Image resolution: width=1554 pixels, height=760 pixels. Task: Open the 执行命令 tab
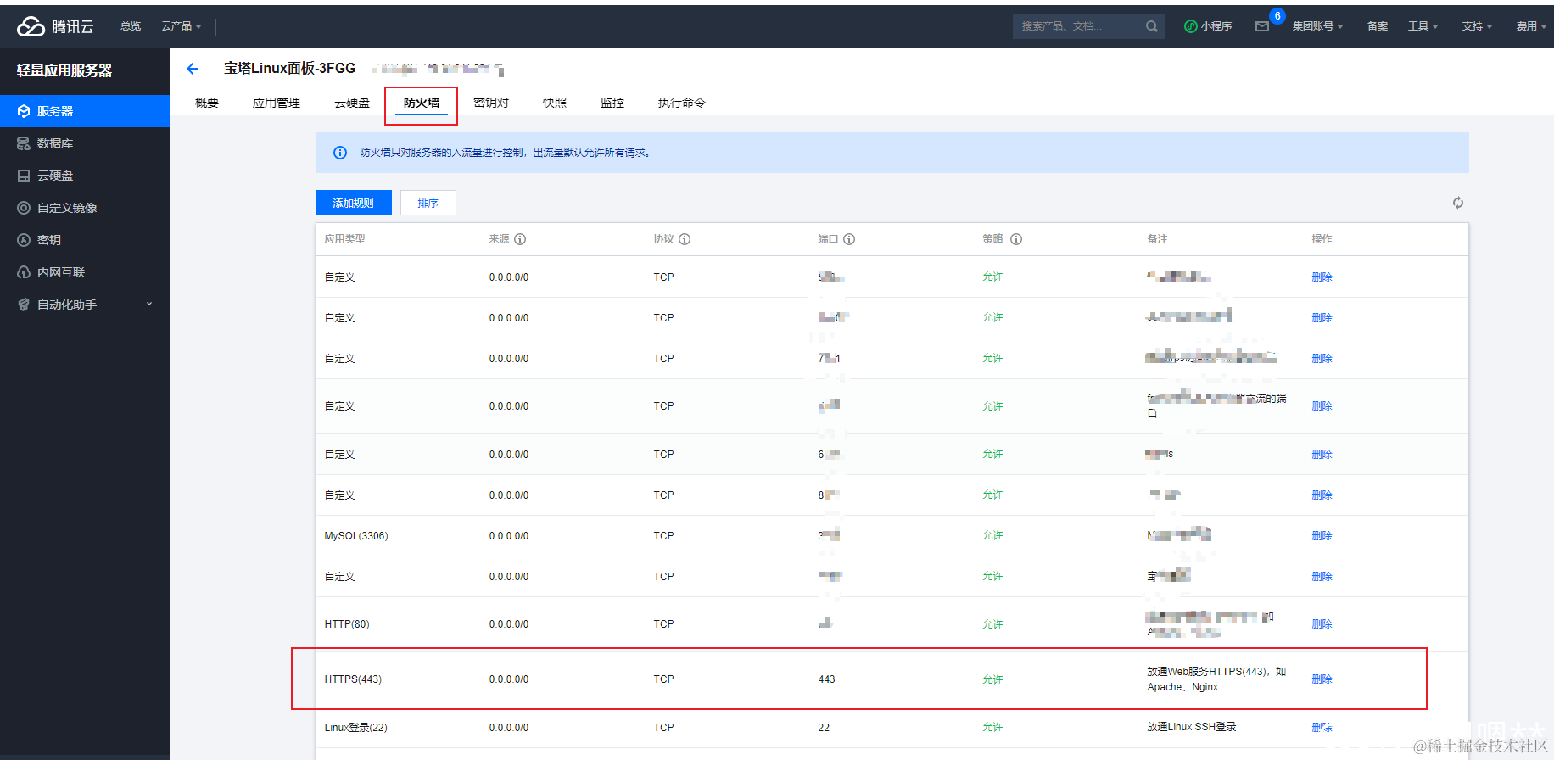(x=682, y=103)
